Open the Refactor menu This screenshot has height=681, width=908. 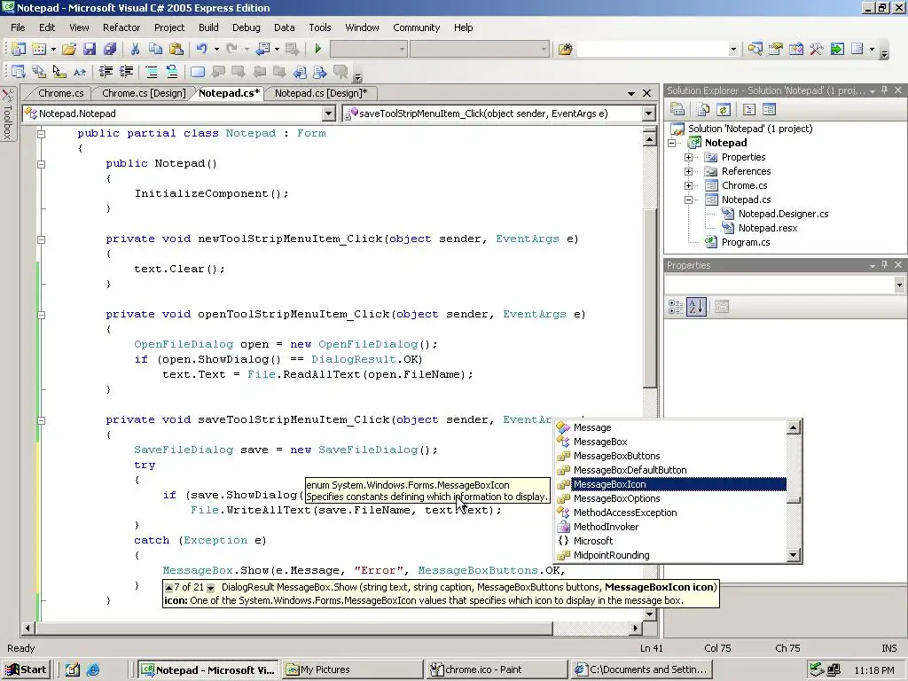pos(121,27)
